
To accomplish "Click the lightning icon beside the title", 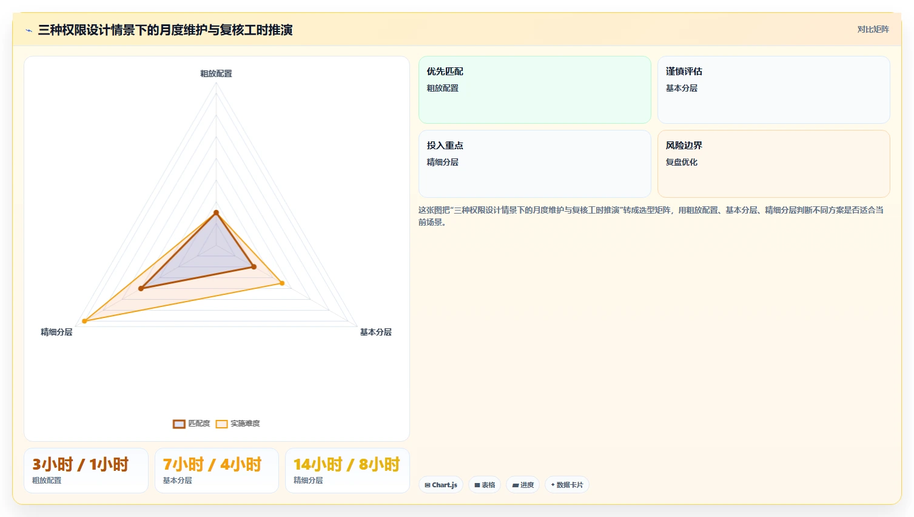I will click(x=29, y=30).
